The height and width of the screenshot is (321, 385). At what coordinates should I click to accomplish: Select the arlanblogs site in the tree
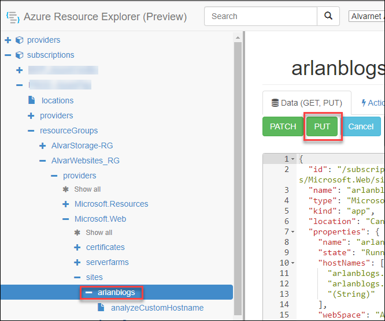coord(116,292)
